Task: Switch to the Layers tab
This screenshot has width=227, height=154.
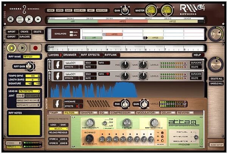Action: point(55,55)
